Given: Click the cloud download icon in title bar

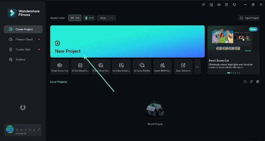Looking at the screenshot, I should (x=219, y=5).
